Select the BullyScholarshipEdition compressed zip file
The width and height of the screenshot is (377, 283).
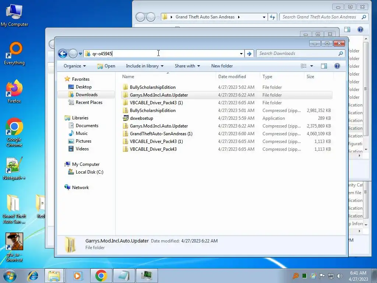(x=227, y=111)
